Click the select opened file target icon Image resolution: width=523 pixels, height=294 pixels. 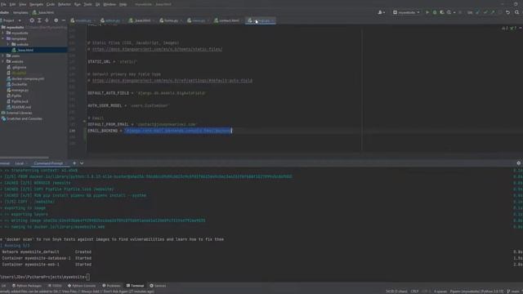coord(32,20)
